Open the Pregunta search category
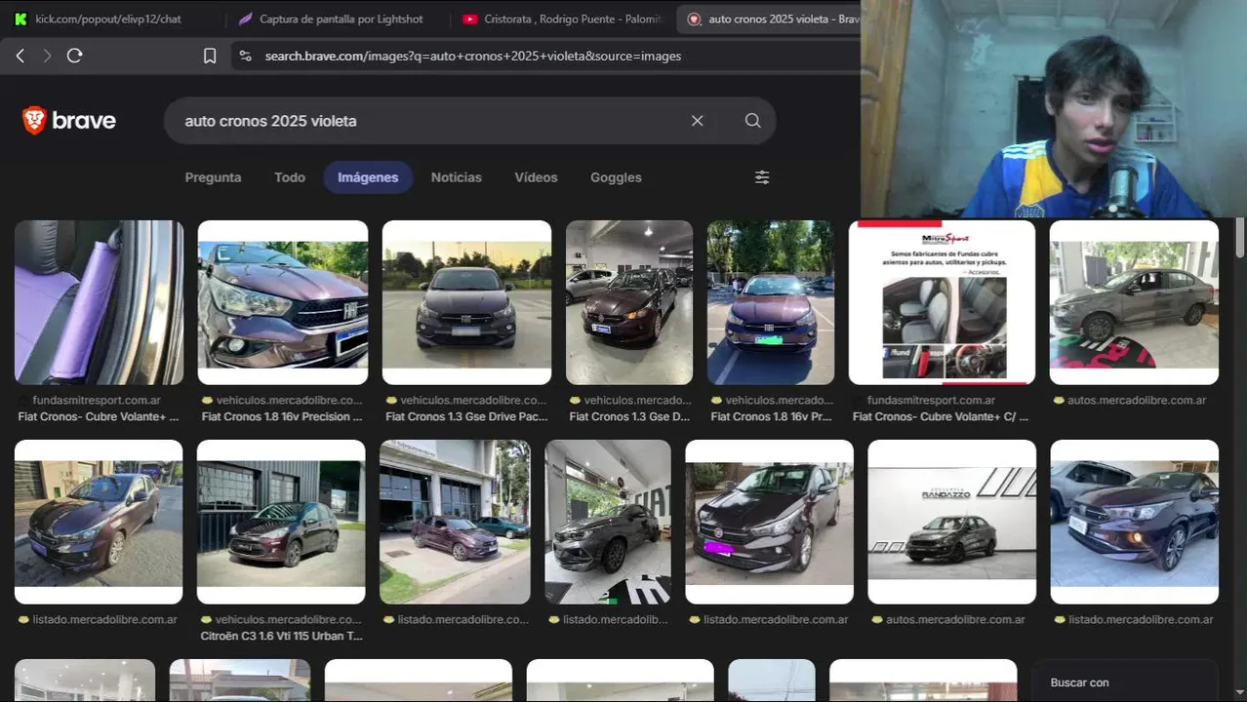This screenshot has height=702, width=1247. coord(213,177)
